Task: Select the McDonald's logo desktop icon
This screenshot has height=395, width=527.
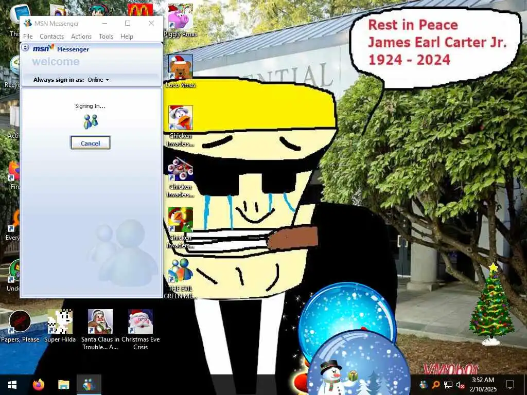Action: pyautogui.click(x=140, y=10)
